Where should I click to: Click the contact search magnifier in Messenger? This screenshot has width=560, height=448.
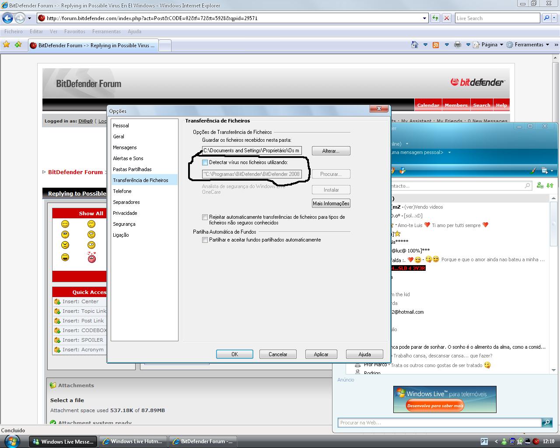(527, 185)
